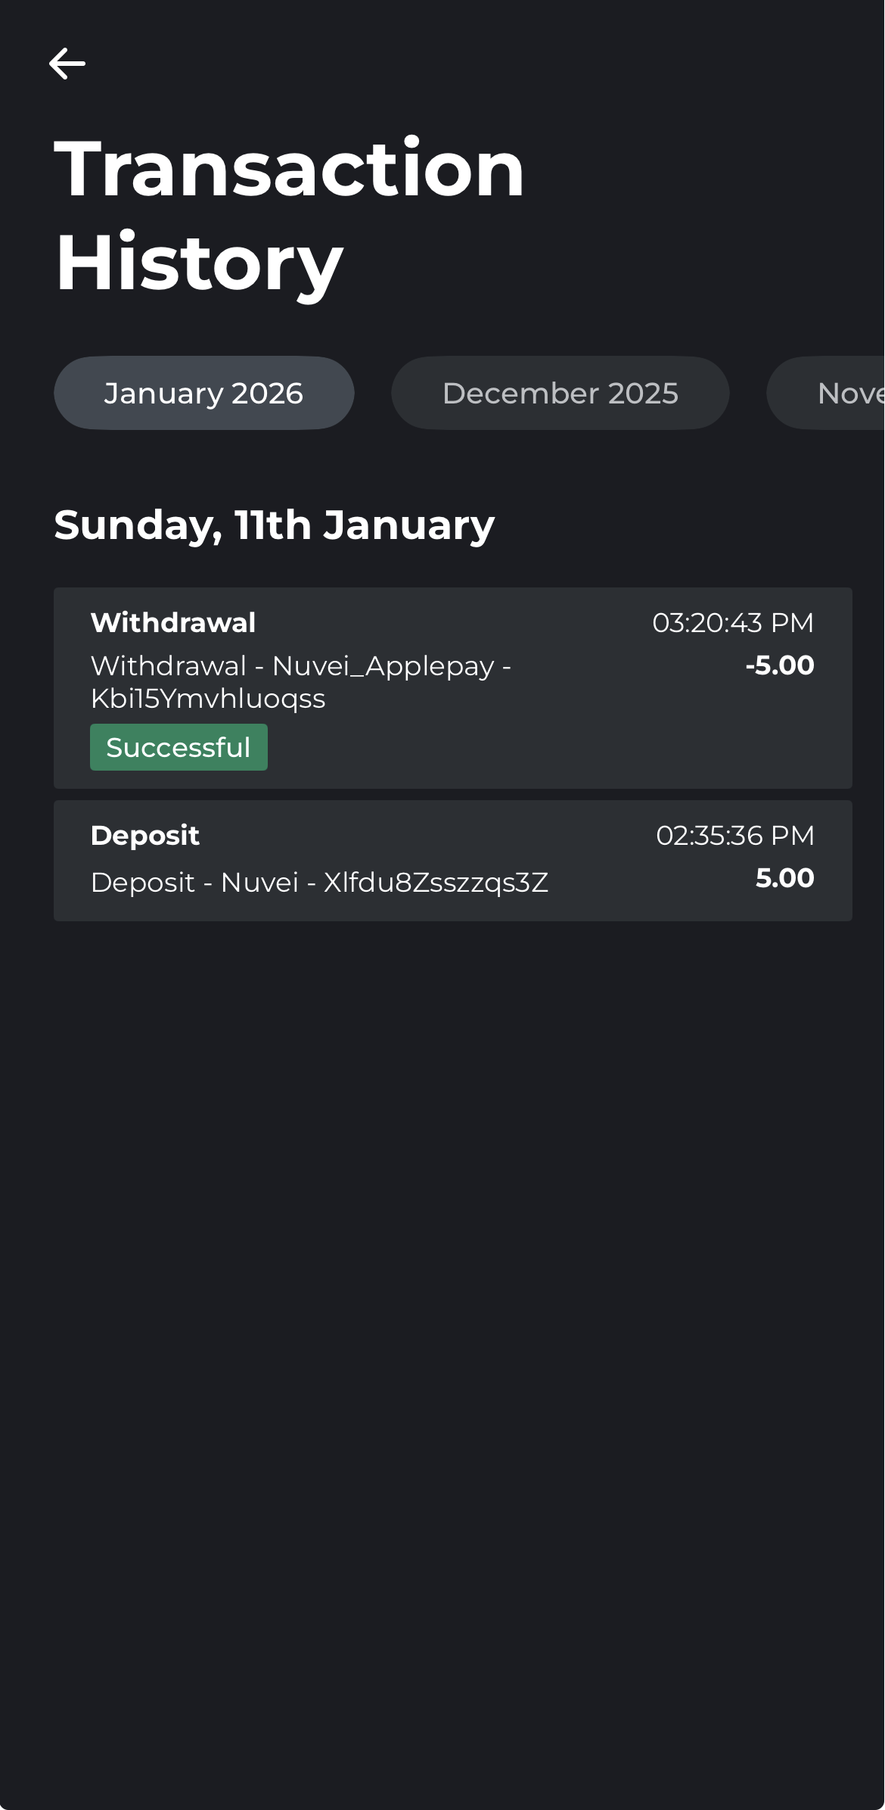Select the January 2026 month tab
Screen dimensions: 885x1810
(203, 393)
